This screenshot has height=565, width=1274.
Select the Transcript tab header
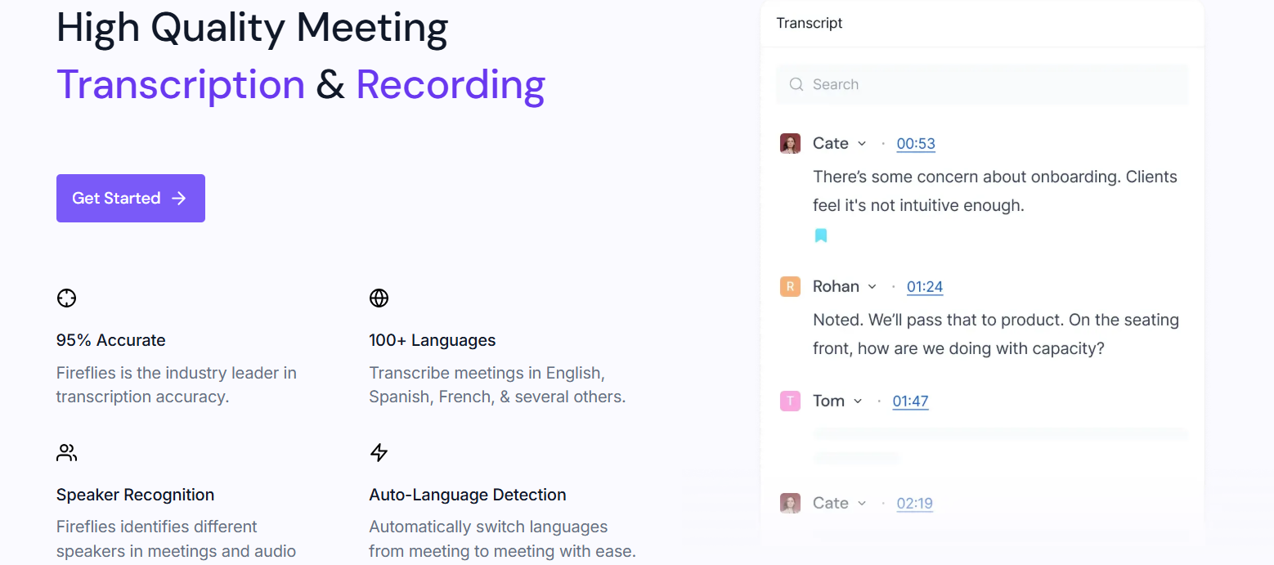tap(810, 23)
